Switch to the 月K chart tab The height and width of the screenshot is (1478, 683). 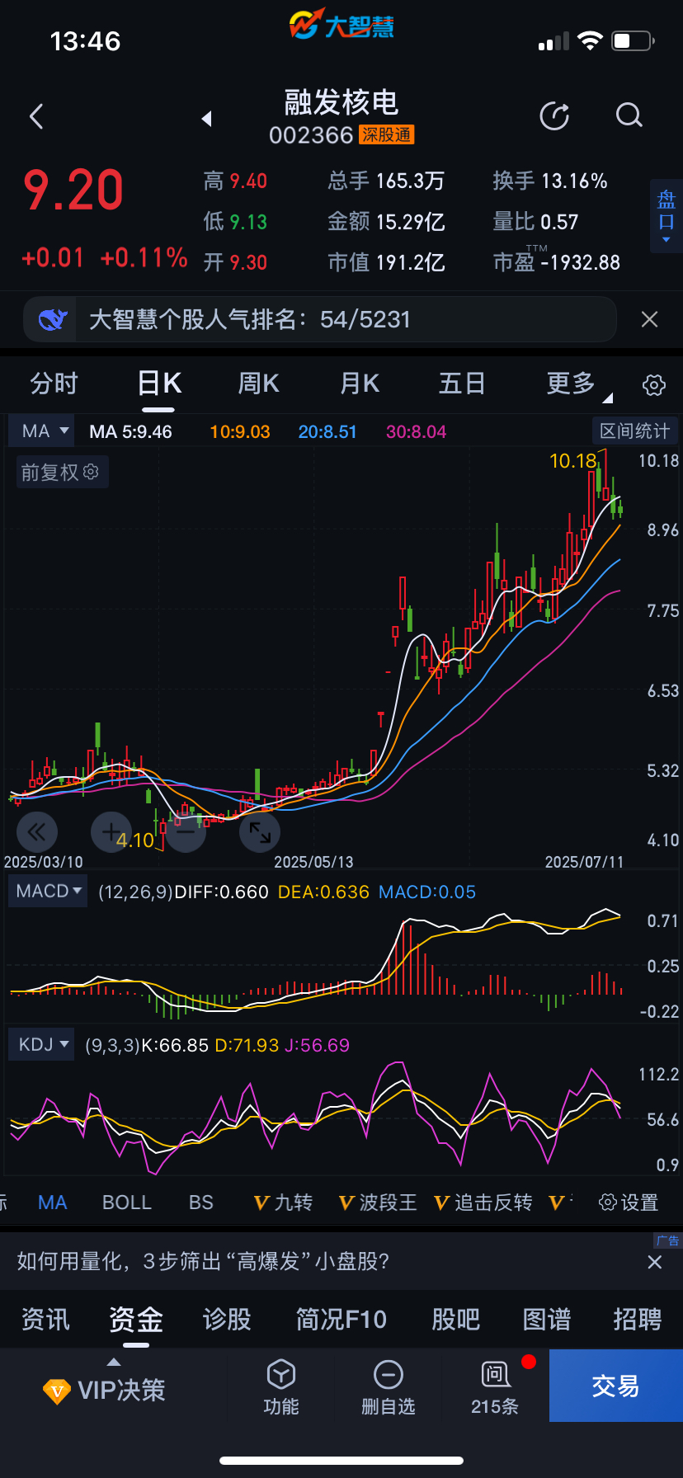pyautogui.click(x=360, y=384)
